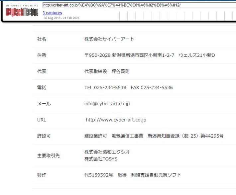Focus the Wayback URL input field
Screen dimensions: 236x195
[139, 5]
